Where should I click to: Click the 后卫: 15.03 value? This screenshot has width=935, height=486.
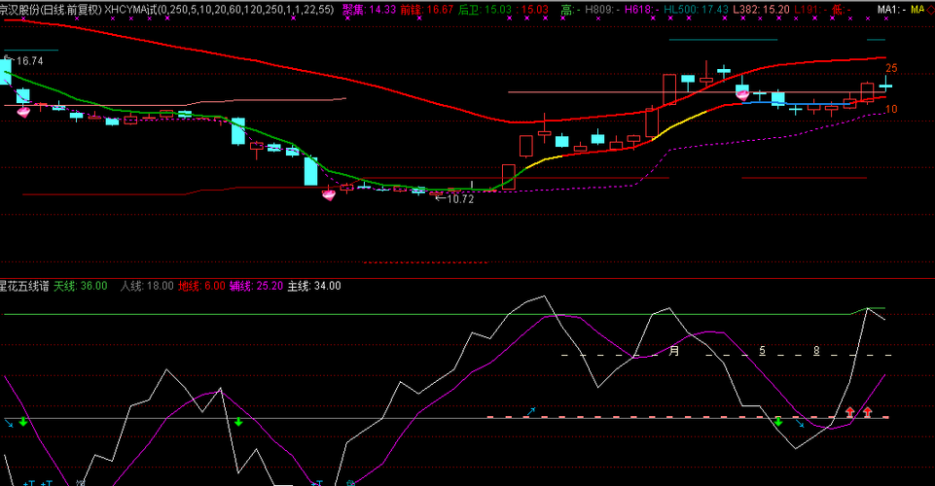click(485, 10)
